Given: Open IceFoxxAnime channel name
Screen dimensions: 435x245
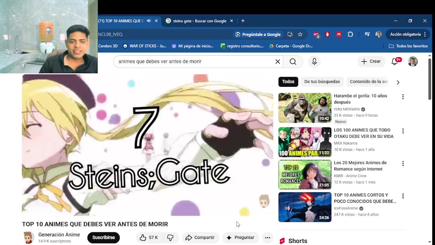Looking at the screenshot, I should 346,208.
